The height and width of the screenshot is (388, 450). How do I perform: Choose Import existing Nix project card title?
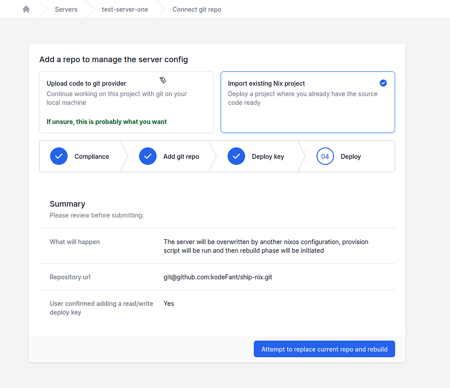tap(266, 84)
